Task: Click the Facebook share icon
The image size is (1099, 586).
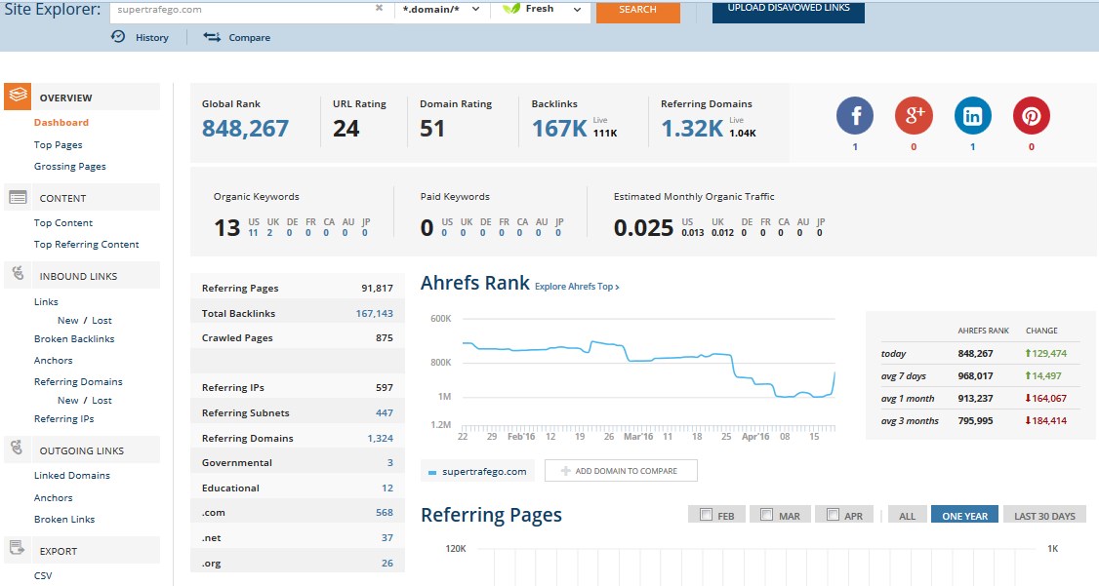Action: click(855, 116)
